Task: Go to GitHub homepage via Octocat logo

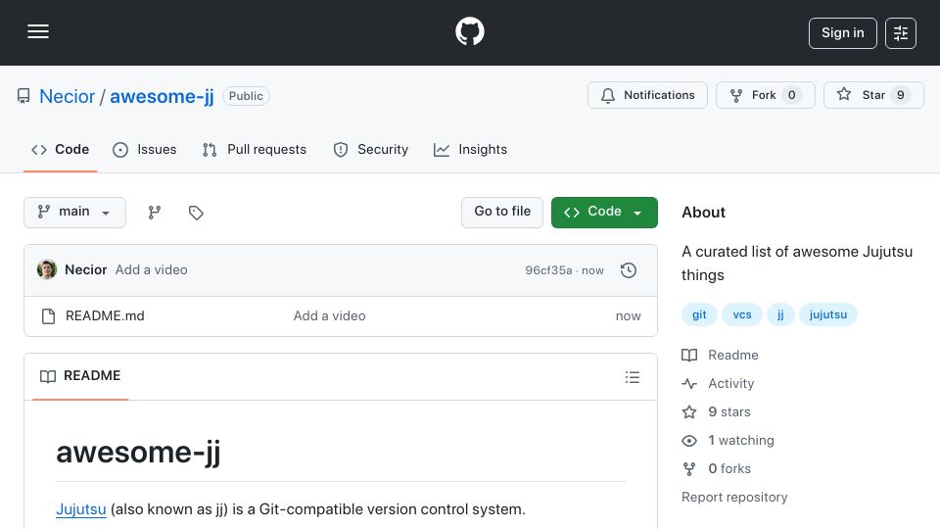Action: coord(470,31)
